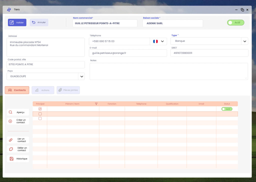Click the magnifier icon beside Aperçu
The width and height of the screenshot is (256, 182).
click(x=10, y=112)
